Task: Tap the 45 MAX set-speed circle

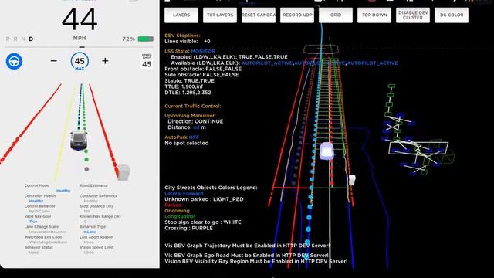Action: tap(80, 62)
